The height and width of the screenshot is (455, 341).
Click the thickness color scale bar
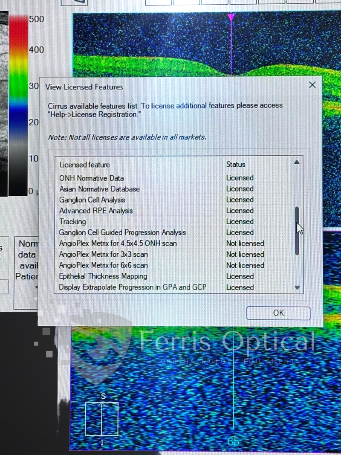point(18,105)
